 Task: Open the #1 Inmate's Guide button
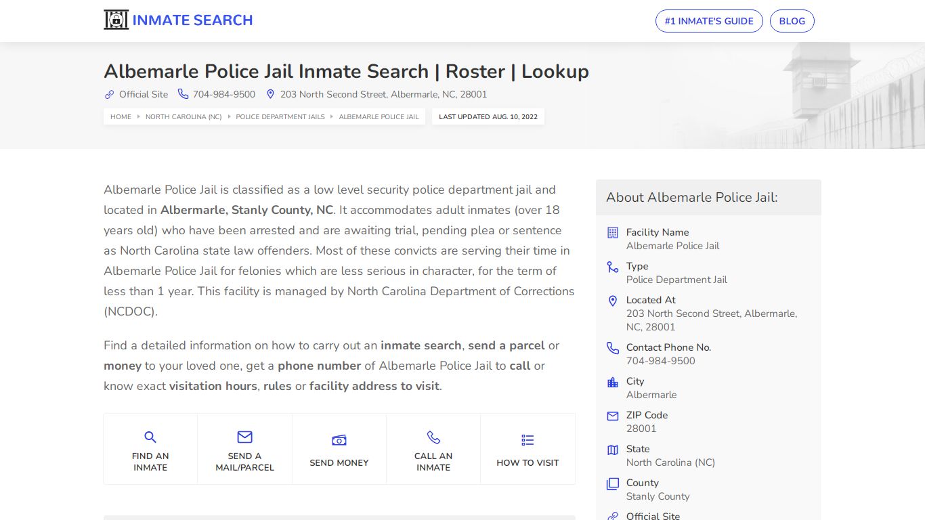click(x=709, y=21)
